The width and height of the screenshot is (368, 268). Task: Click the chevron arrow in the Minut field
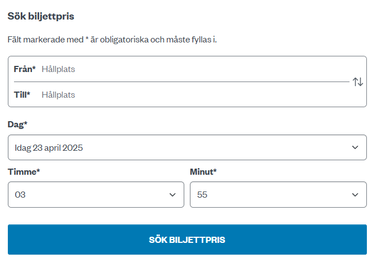355,195
